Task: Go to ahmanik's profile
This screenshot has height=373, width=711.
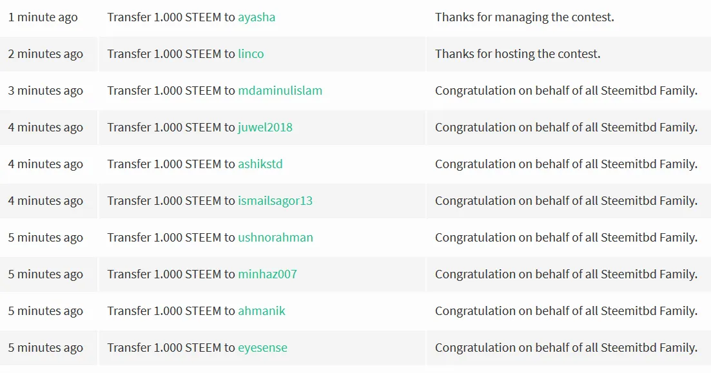Action: point(262,311)
